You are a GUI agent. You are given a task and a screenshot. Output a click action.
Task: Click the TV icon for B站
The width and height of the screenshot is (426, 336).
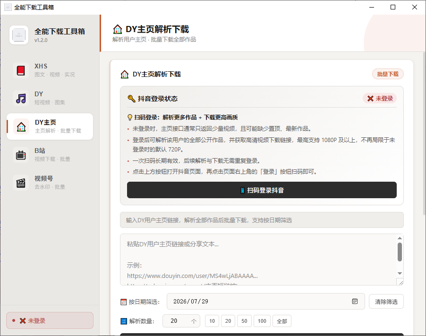[x=21, y=155]
